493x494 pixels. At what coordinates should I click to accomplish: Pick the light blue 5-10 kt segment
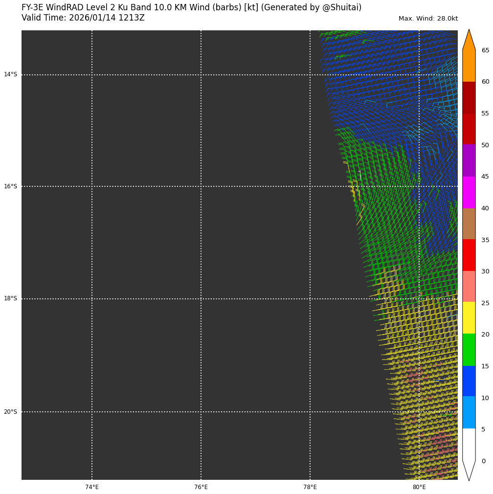pyautogui.click(x=469, y=412)
